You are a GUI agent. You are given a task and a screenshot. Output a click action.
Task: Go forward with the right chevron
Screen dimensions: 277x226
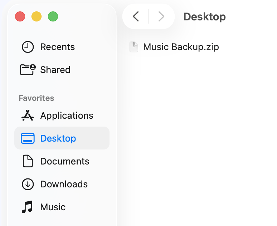click(x=161, y=16)
